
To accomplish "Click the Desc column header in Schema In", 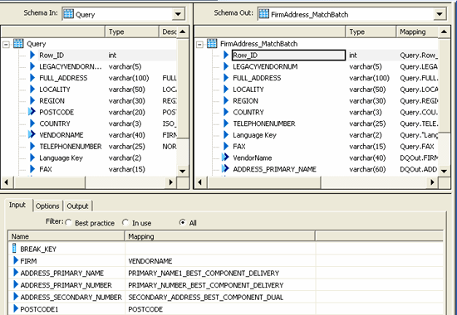I will tap(168, 31).
